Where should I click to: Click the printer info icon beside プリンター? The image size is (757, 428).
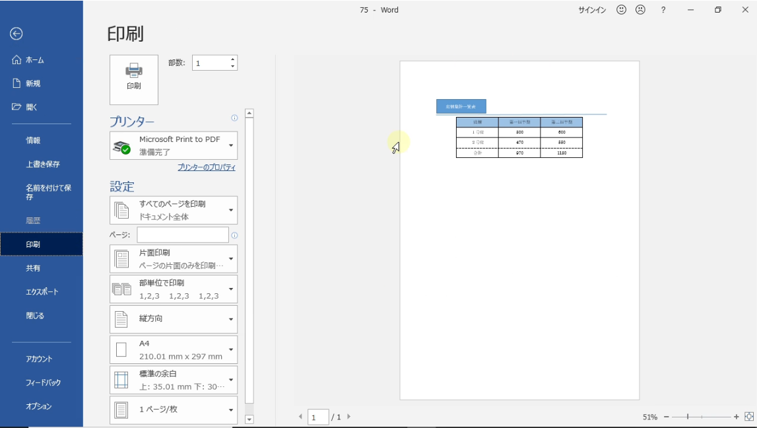[x=234, y=118]
